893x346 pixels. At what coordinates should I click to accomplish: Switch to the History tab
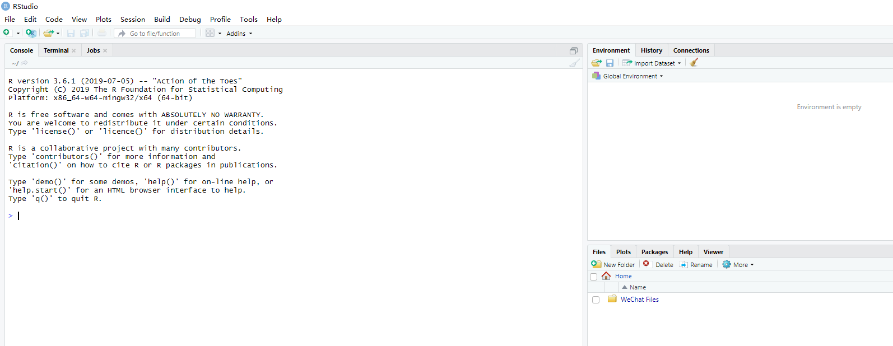652,50
